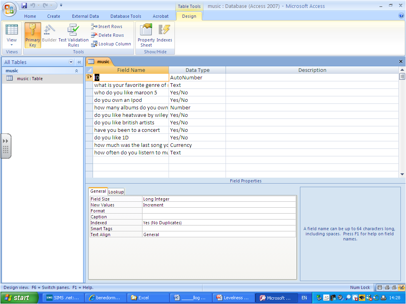The height and width of the screenshot is (304, 406).
Task: Open the All Tables navigation dropdown
Action: [71, 62]
